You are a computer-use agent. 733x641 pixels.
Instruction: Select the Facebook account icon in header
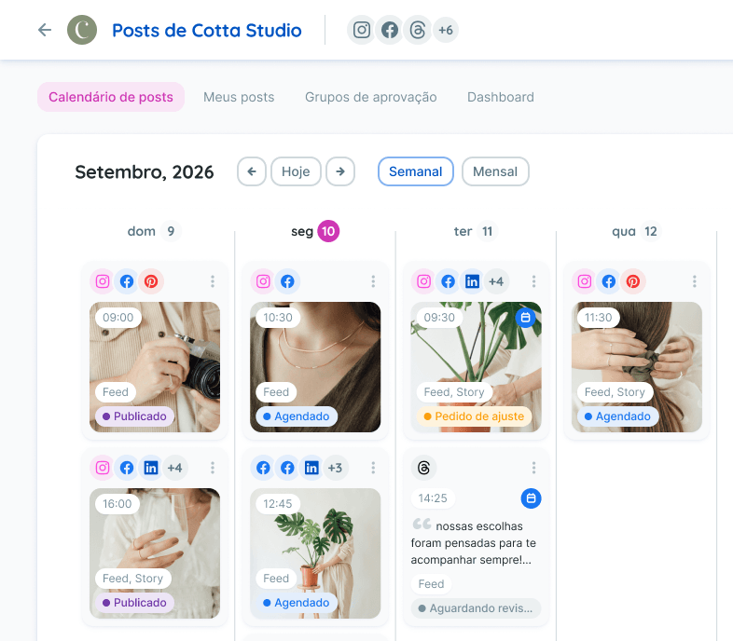point(390,30)
